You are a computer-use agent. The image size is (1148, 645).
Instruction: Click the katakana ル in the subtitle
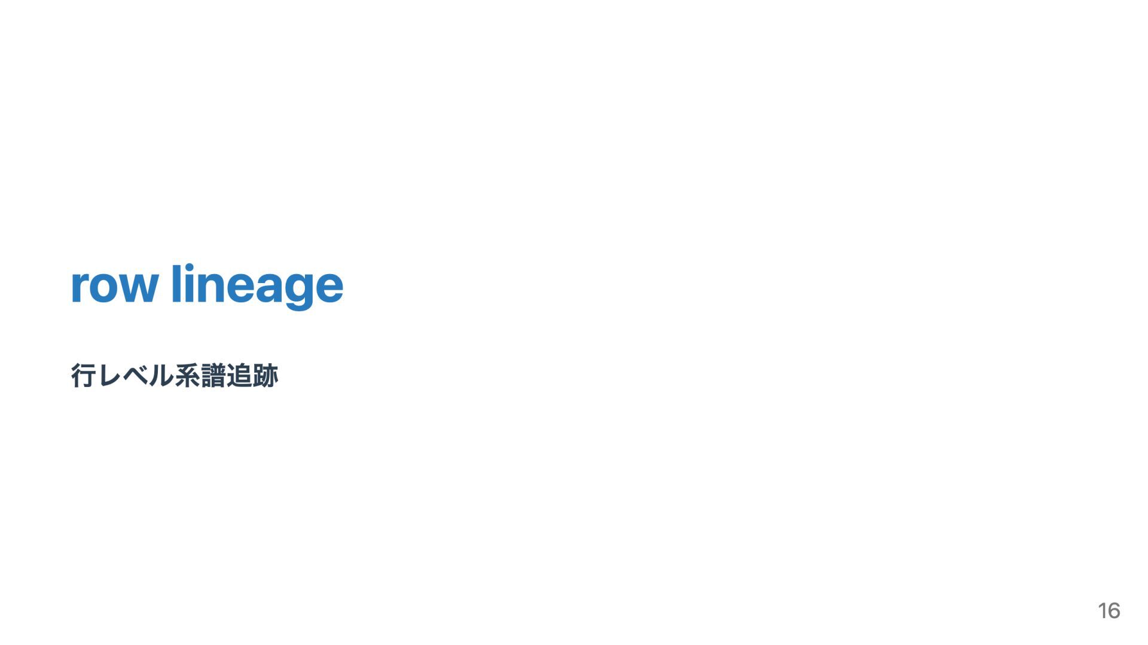click(161, 376)
